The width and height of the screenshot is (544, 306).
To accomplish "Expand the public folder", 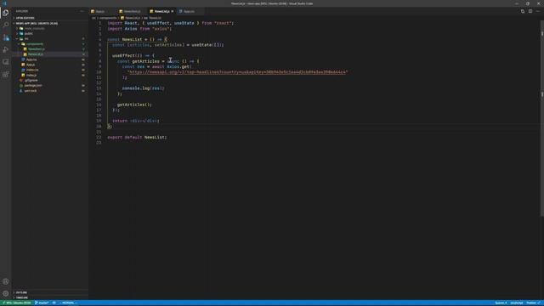I will [x=28, y=34].
